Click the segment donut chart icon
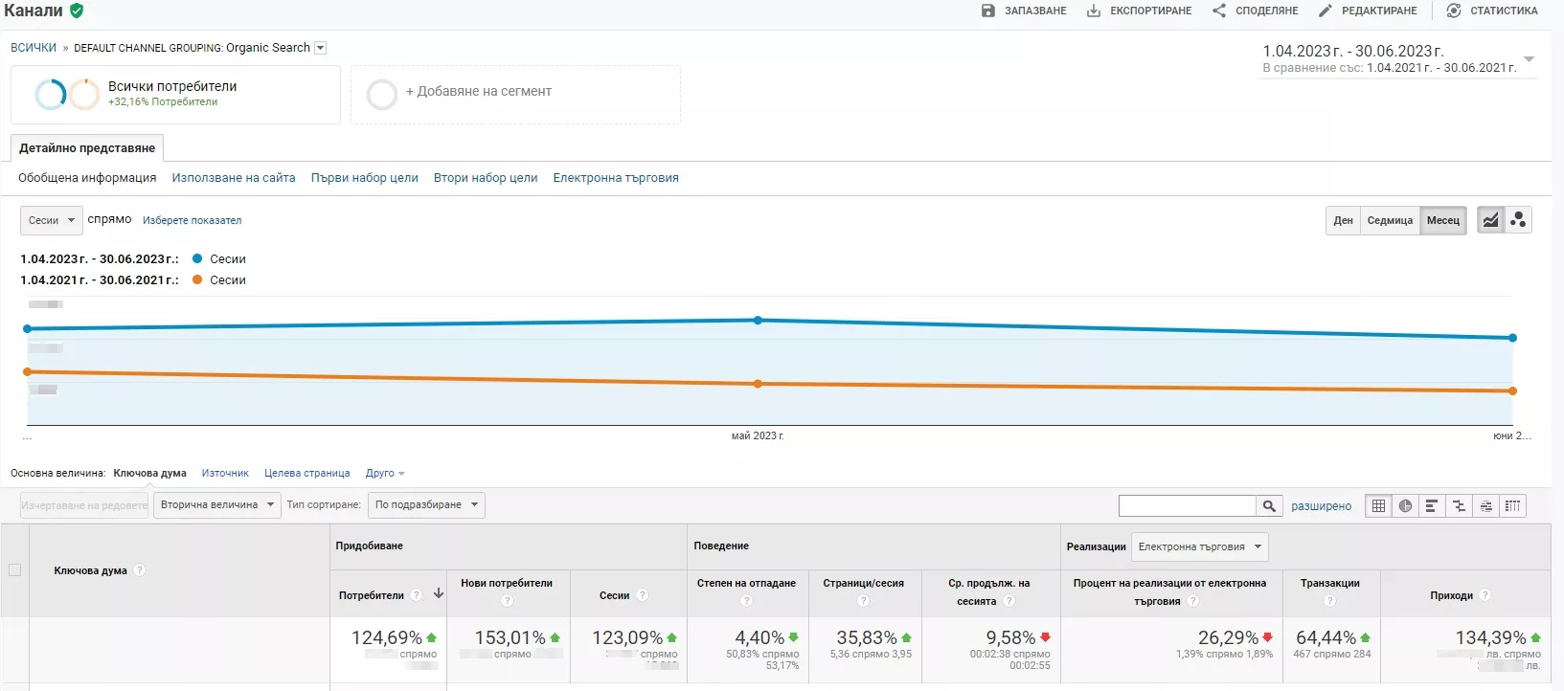1564x691 pixels. 67,94
